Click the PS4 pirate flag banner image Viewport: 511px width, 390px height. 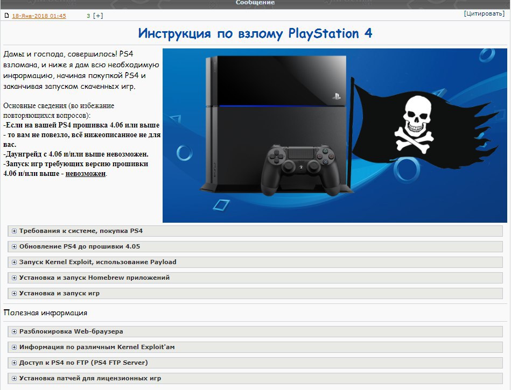335,136
